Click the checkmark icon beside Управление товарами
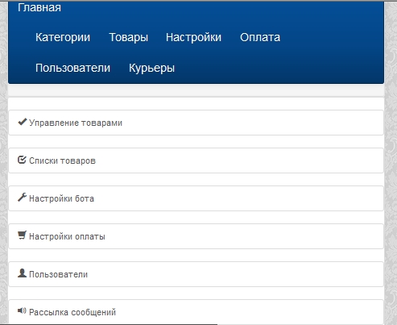Image resolution: width=397 pixels, height=325 pixels. pyautogui.click(x=22, y=122)
